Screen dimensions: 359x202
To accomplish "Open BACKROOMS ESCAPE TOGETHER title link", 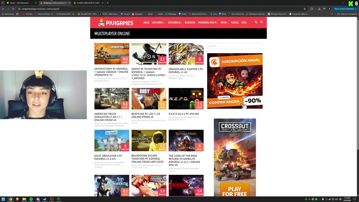I will coord(147,159).
